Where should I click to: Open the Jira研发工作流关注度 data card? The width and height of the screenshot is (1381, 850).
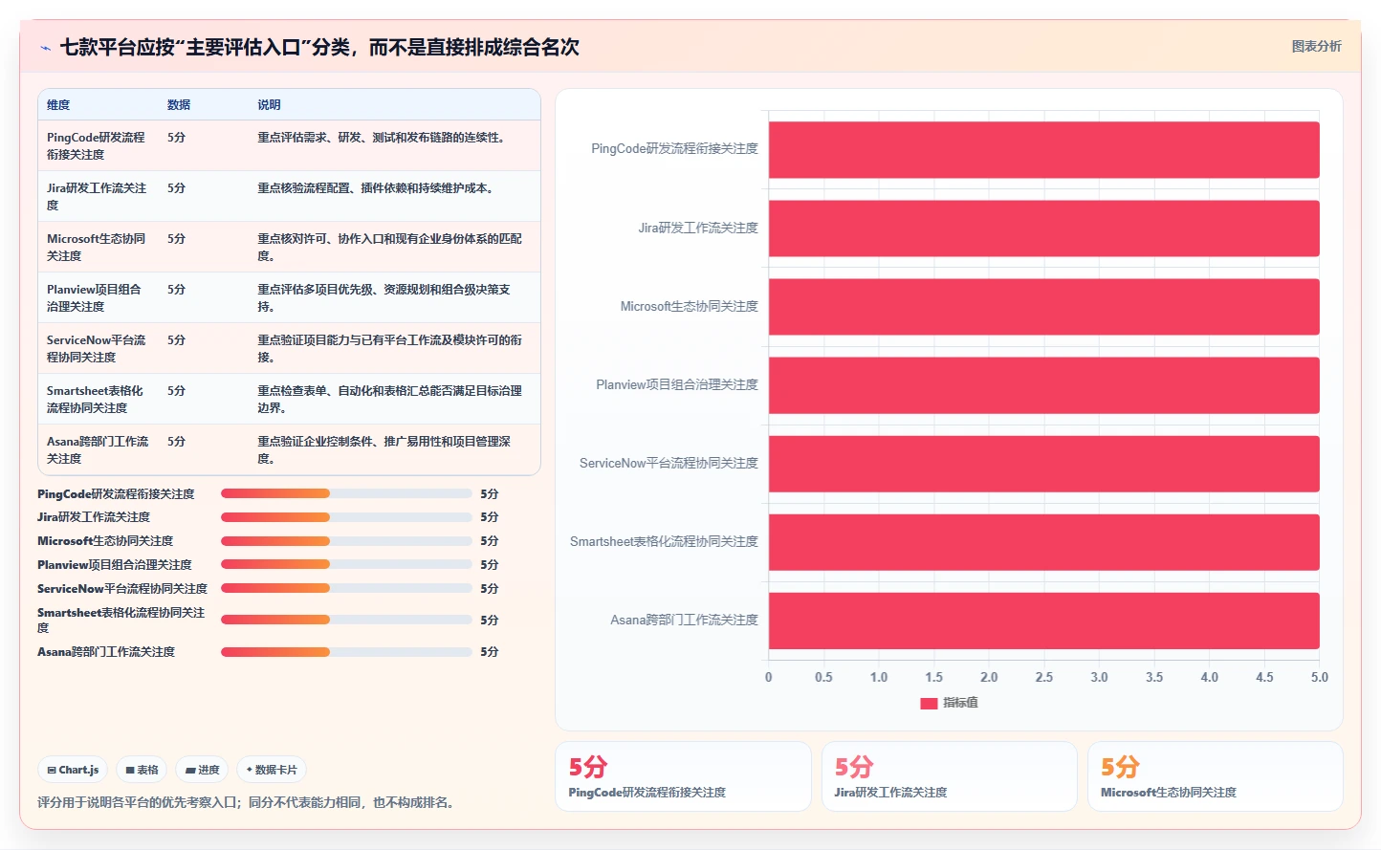point(949,776)
